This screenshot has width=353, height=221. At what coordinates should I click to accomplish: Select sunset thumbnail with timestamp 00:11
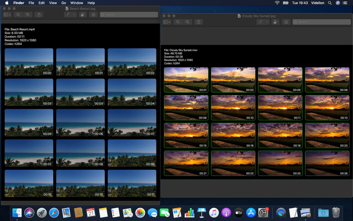(280, 107)
